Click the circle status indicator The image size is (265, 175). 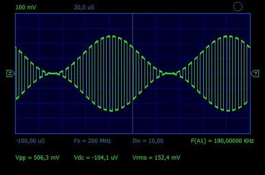[238, 7]
